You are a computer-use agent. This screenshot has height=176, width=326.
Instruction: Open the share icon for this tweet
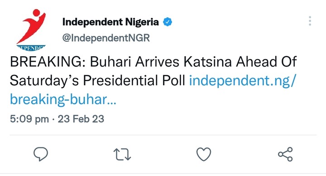[x=285, y=154]
